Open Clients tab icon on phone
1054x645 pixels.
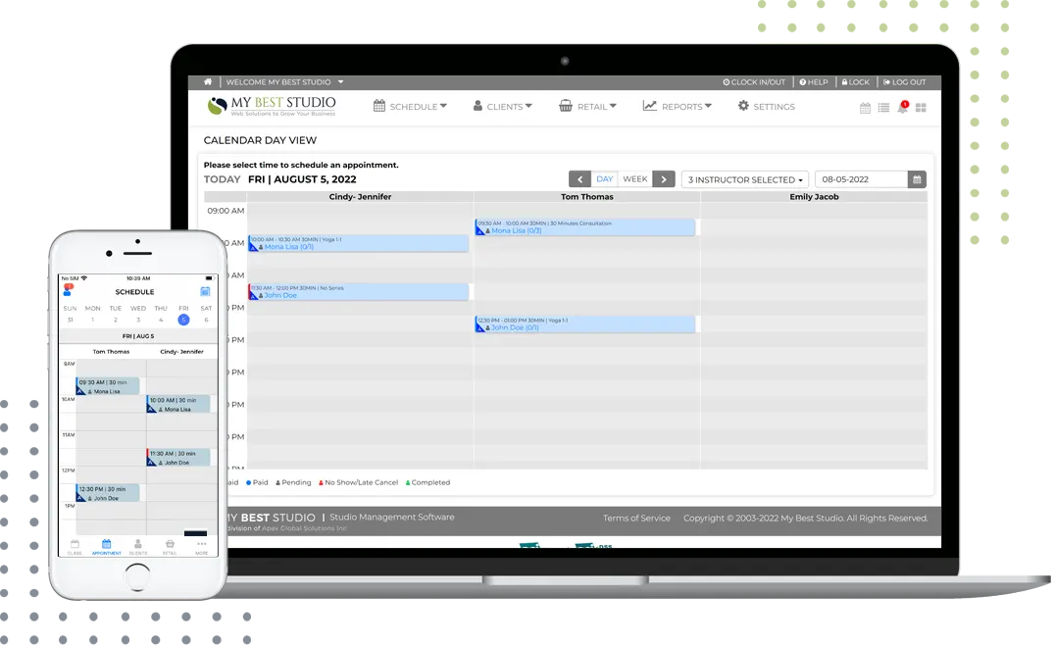point(138,546)
